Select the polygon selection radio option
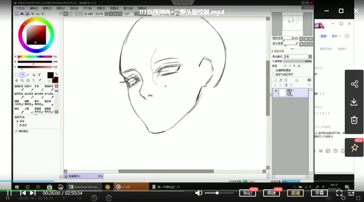Screen dimensions: 364x202 17,125
